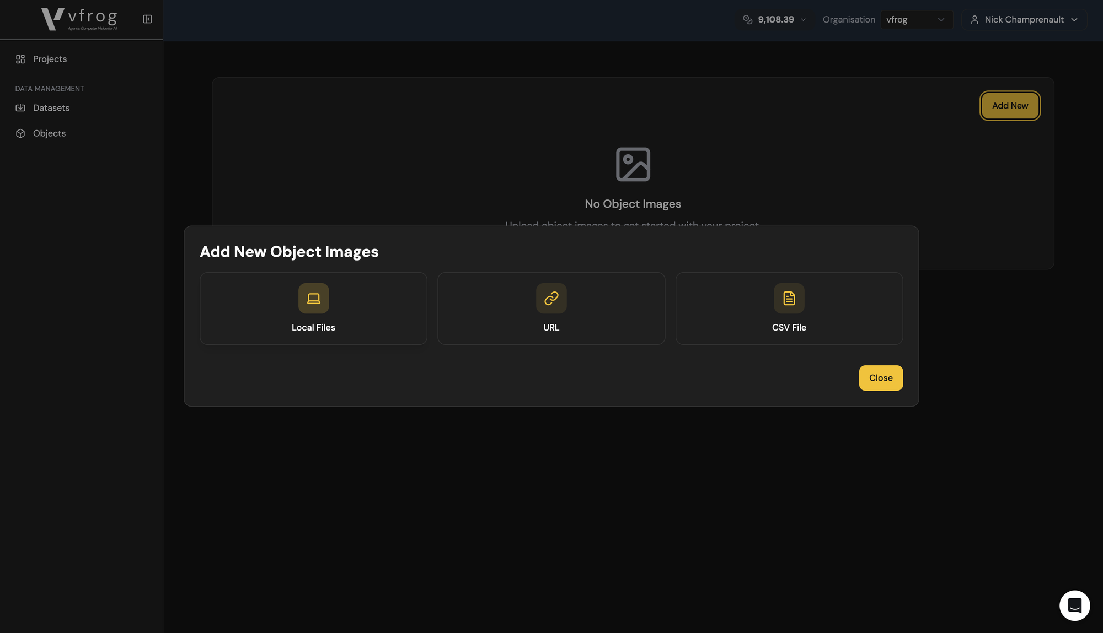Click the Datasets sidebar icon
Screen dimensions: 1103x633
point(20,108)
